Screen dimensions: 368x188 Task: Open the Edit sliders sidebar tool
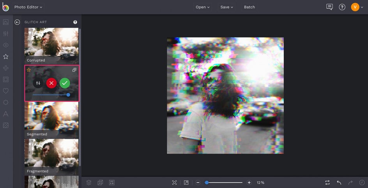click(6, 34)
